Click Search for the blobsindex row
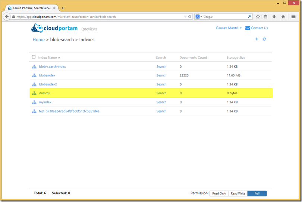This screenshot has width=302, height=202. pyautogui.click(x=161, y=75)
